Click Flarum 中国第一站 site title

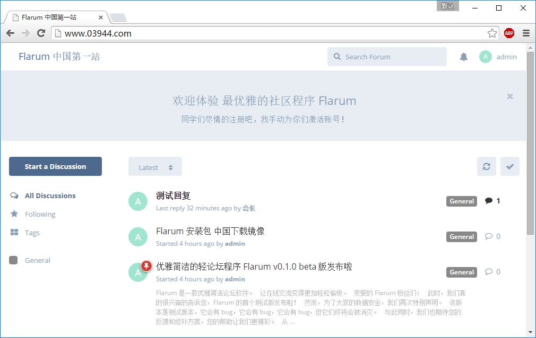click(59, 56)
